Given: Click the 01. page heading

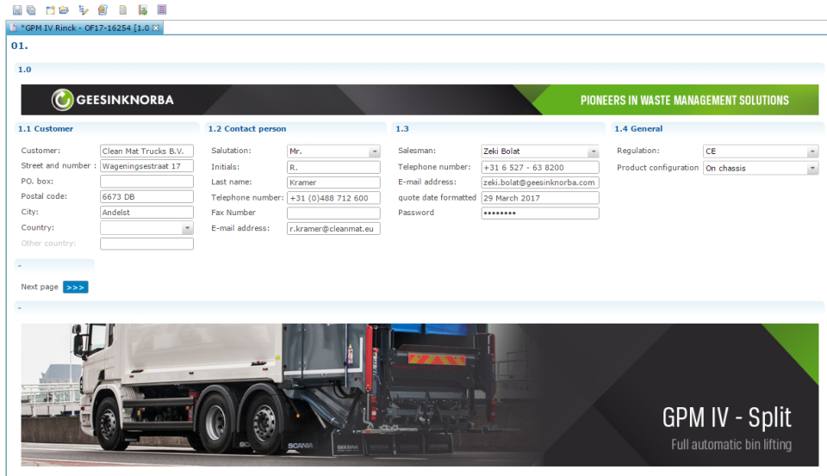Looking at the screenshot, I should (20, 46).
